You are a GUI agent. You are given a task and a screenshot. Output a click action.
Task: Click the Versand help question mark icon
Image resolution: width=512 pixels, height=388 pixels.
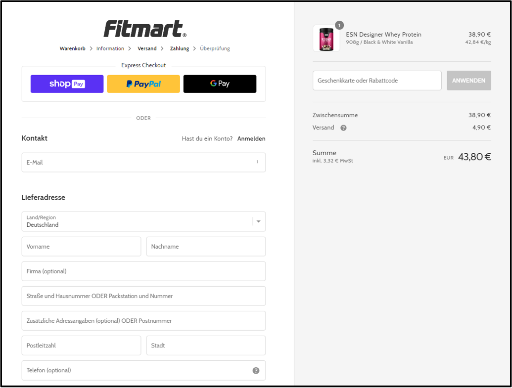(343, 128)
